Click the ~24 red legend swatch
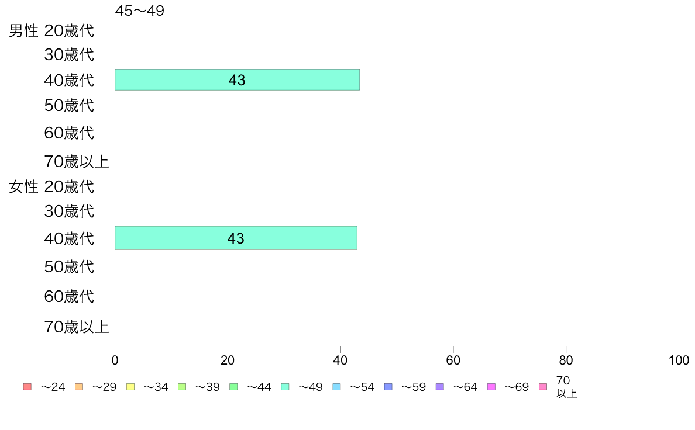 coord(27,387)
